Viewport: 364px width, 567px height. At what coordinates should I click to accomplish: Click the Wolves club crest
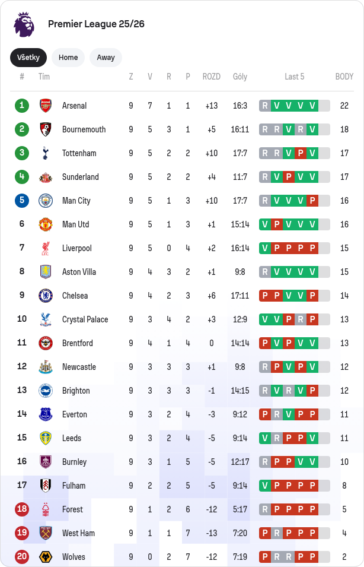tap(46, 557)
